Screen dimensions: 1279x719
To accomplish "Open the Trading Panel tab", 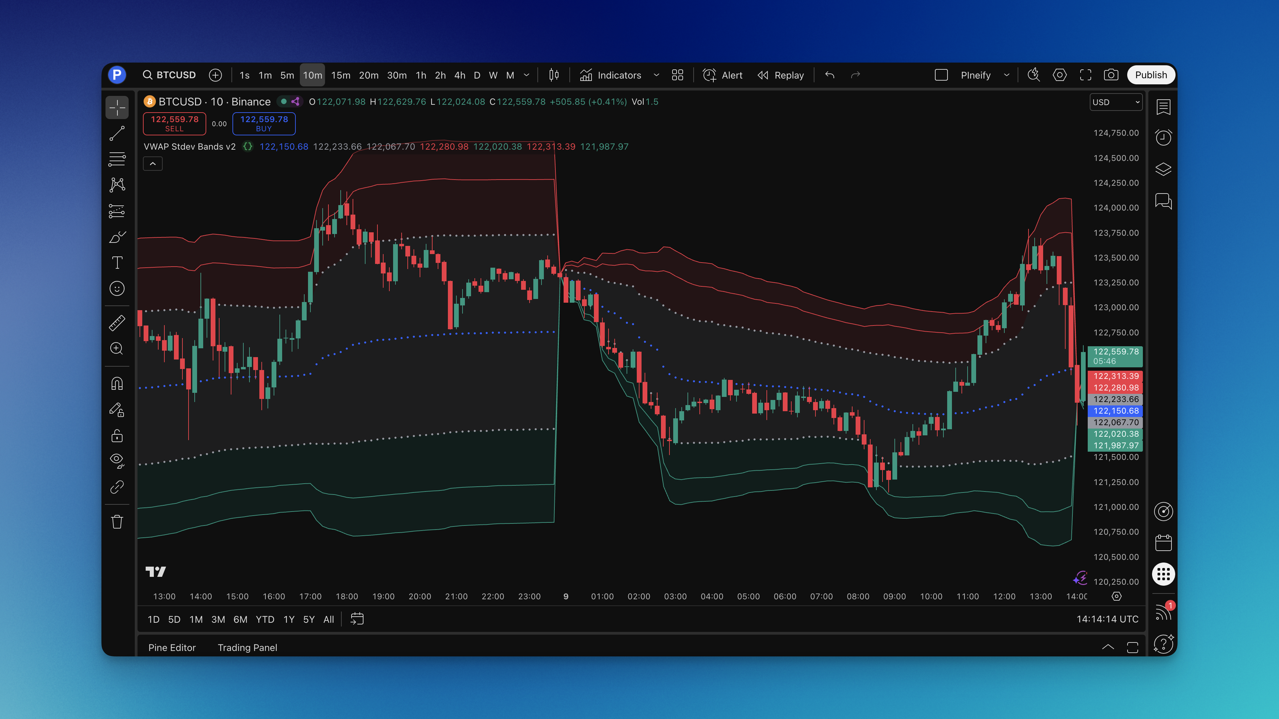I will 247,647.
